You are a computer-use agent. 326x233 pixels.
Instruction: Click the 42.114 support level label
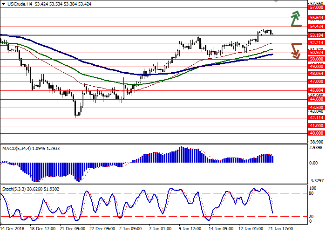coord(316,118)
